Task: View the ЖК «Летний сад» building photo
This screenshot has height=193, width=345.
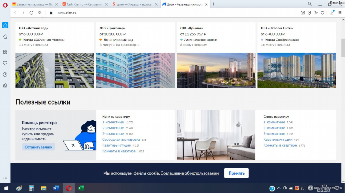Action: pos(55,71)
